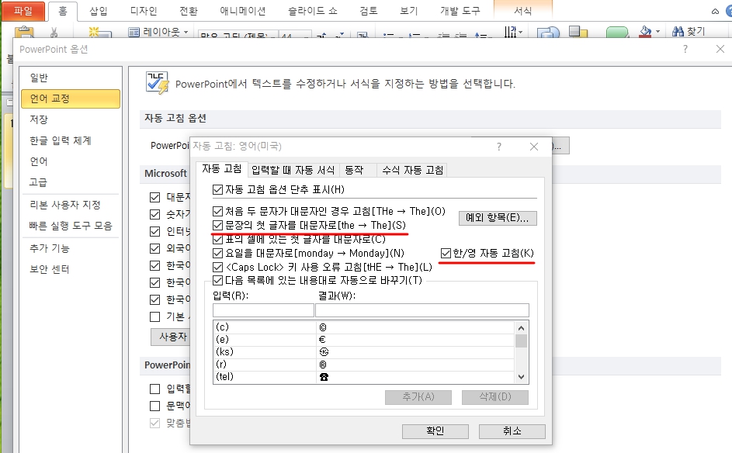
Task: Click the AutoCorrect checkmark icon by the description
Action: pos(158,84)
